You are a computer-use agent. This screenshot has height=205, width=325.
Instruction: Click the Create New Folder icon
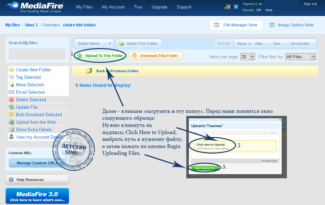click(x=11, y=70)
